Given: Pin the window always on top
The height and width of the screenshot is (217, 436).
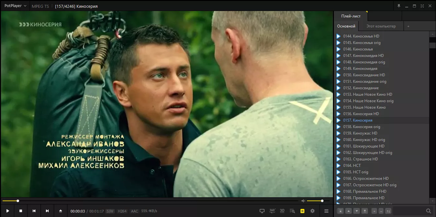Looking at the screenshot, I should [399, 6].
